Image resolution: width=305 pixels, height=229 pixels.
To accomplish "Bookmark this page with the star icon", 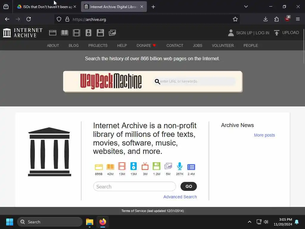I will (235, 19).
